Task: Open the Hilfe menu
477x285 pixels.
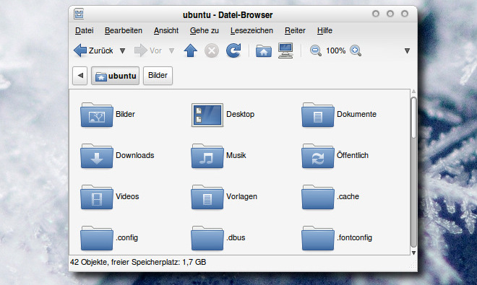Action: click(x=325, y=31)
